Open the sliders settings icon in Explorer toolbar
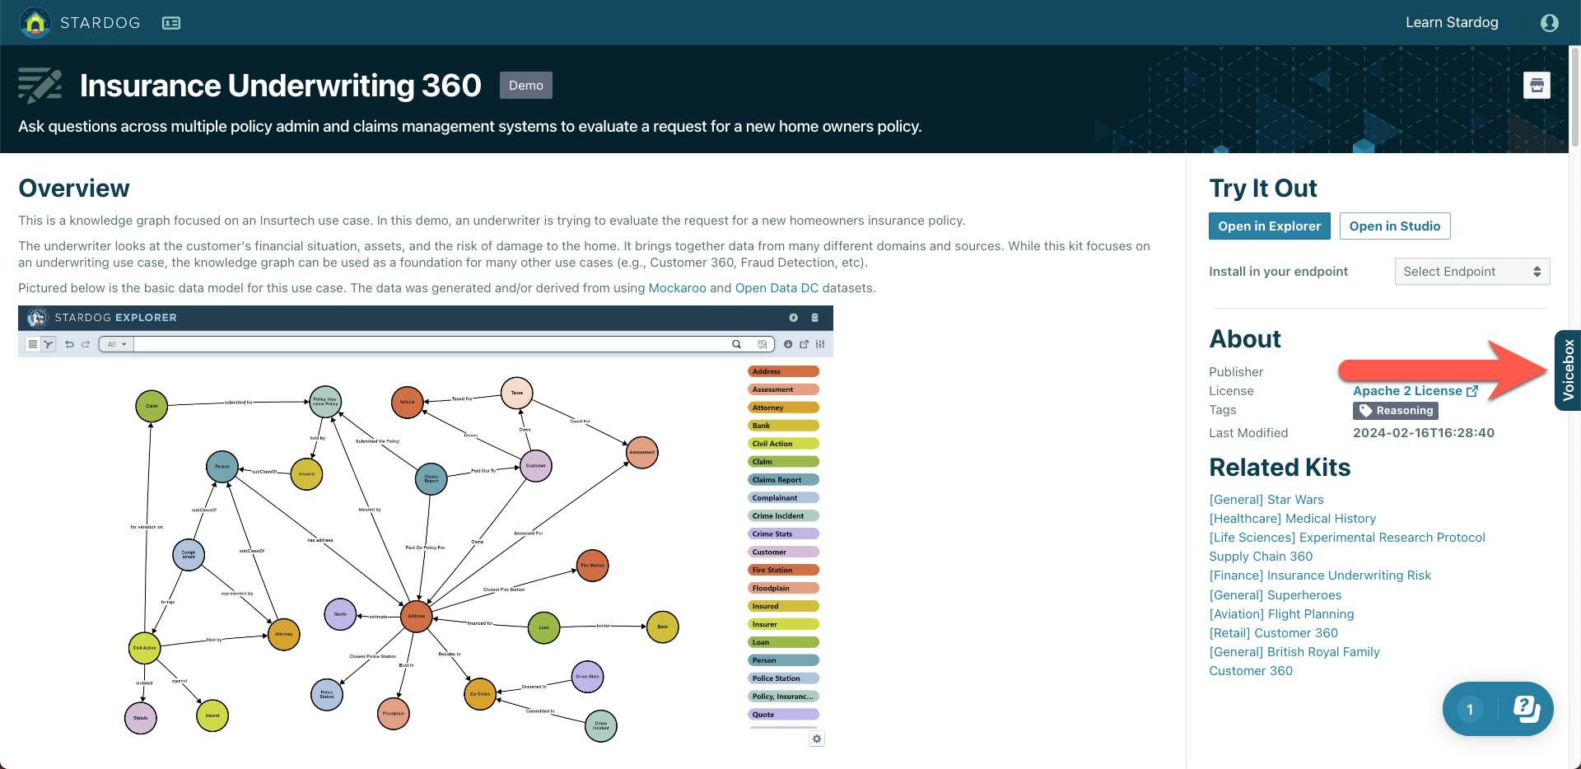 pos(820,344)
